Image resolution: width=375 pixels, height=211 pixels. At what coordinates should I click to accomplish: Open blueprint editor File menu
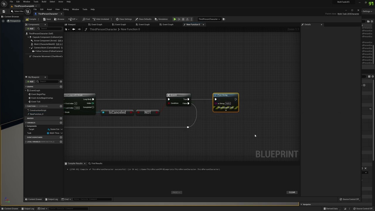35,9
